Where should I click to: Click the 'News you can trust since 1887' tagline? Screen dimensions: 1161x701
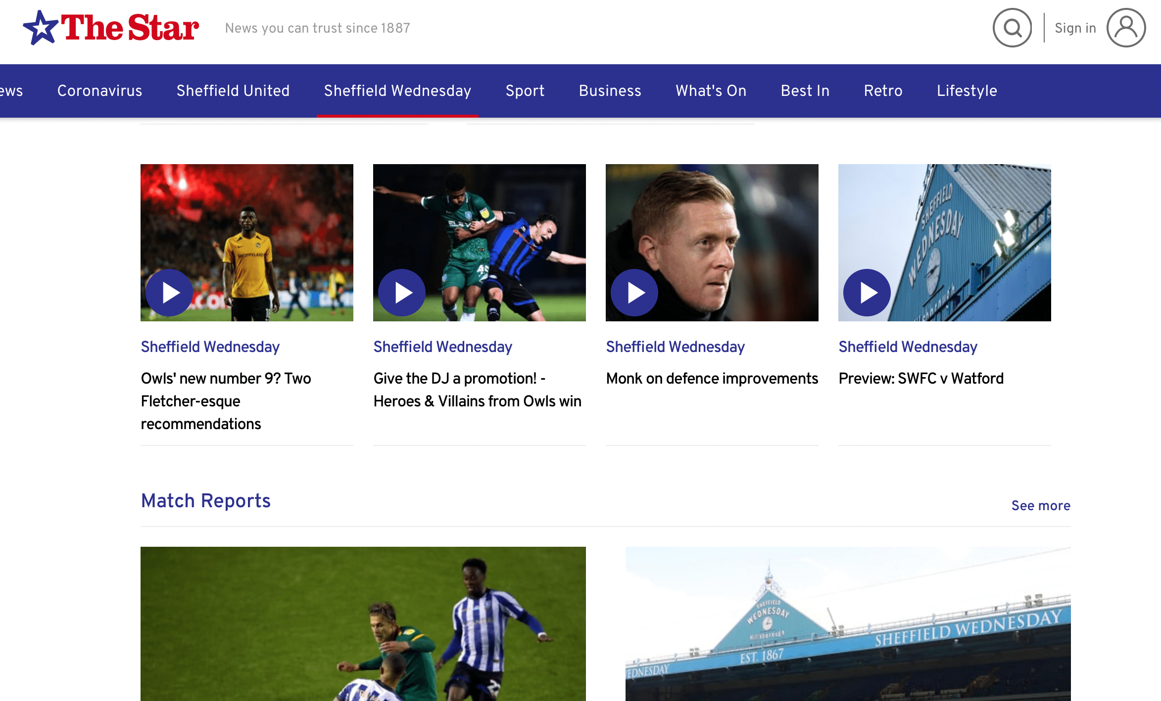[318, 28]
